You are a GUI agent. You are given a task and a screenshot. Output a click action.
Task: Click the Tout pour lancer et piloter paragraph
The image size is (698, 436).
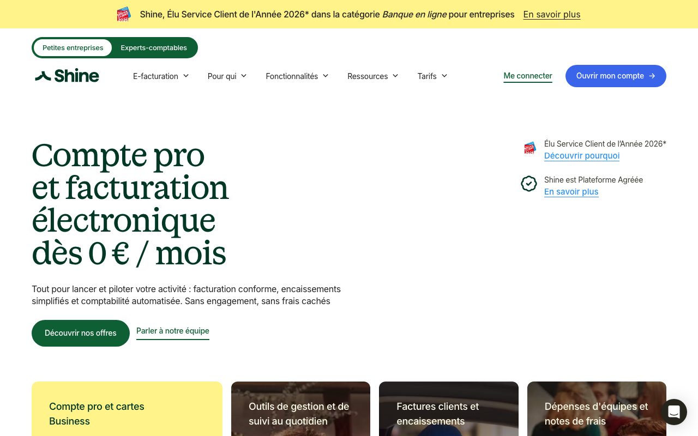pyautogui.click(x=186, y=295)
